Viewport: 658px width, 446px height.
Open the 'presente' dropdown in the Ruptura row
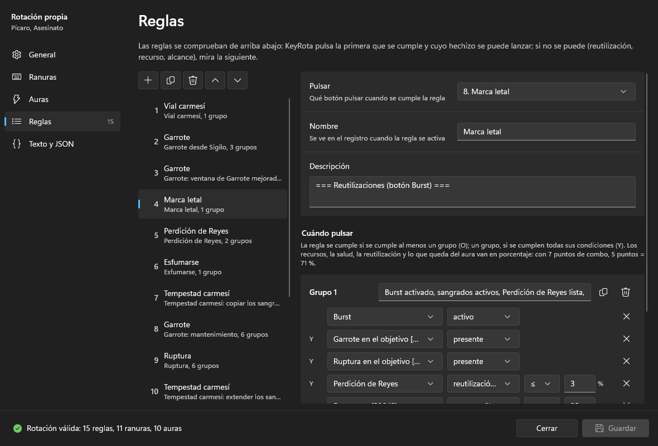point(483,361)
